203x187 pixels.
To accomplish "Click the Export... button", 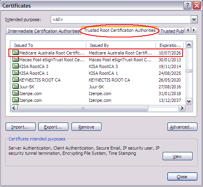I will 53,127.
